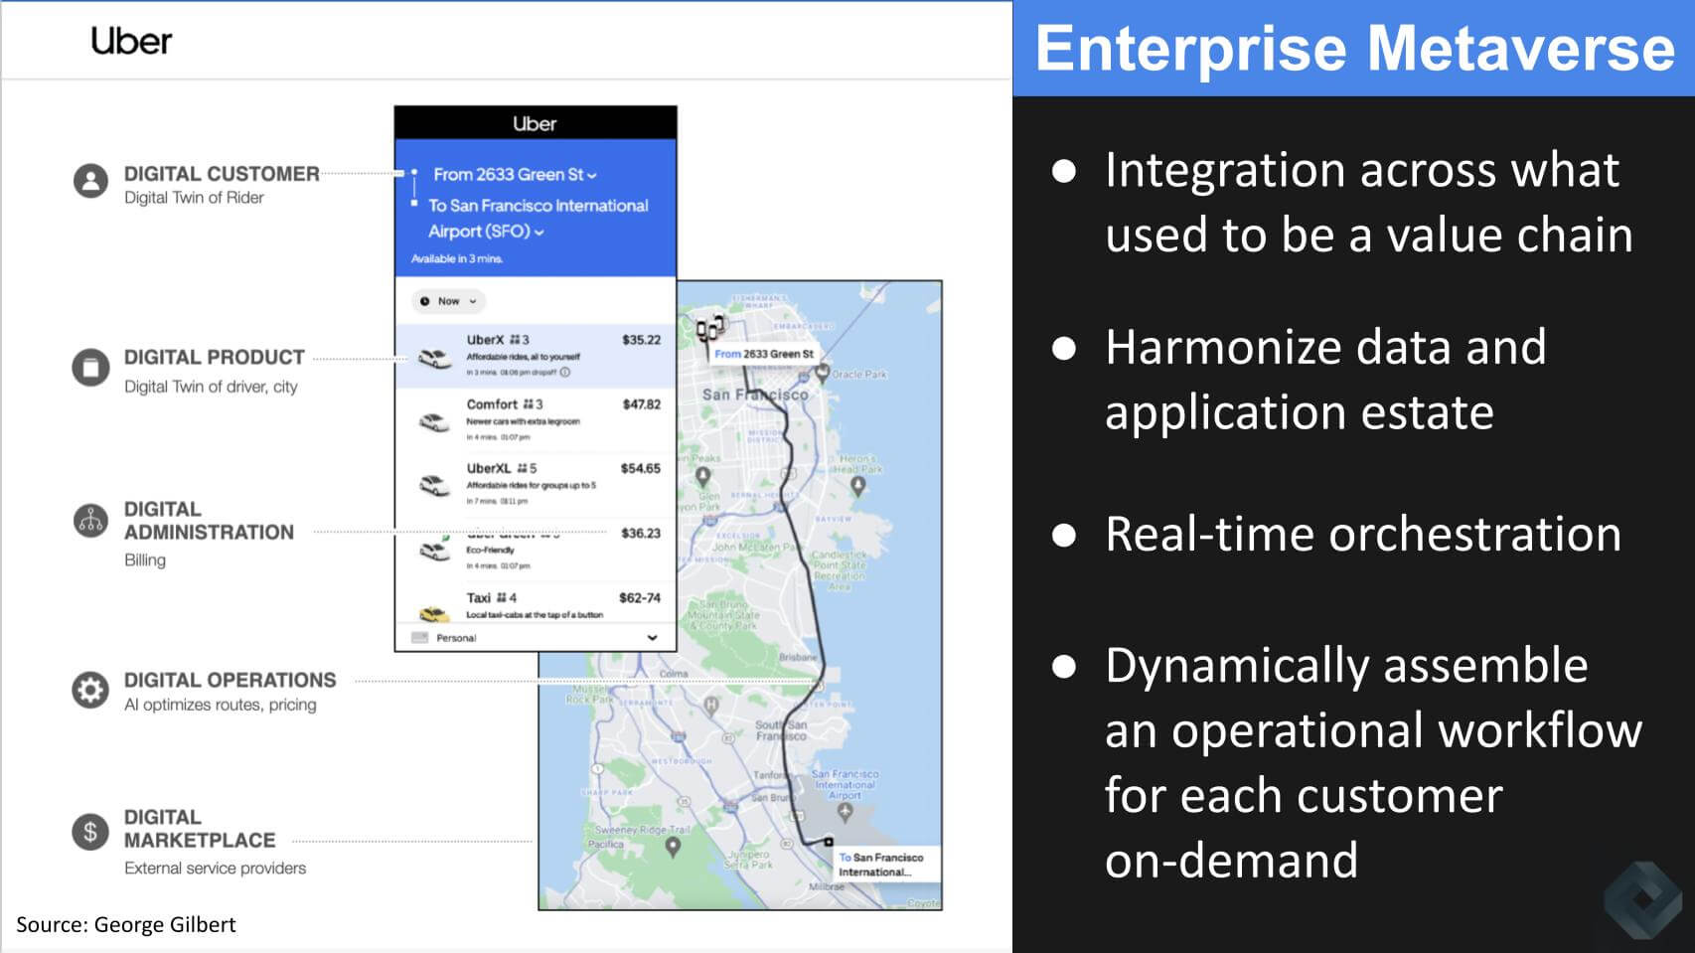Select the Comfort ride at $47.82
This screenshot has width=1695, height=953.
pos(556,419)
